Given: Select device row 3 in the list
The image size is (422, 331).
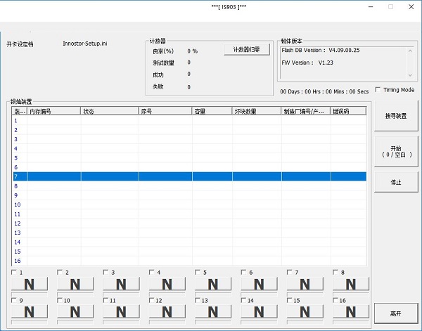Looking at the screenshot, I should [x=190, y=139].
